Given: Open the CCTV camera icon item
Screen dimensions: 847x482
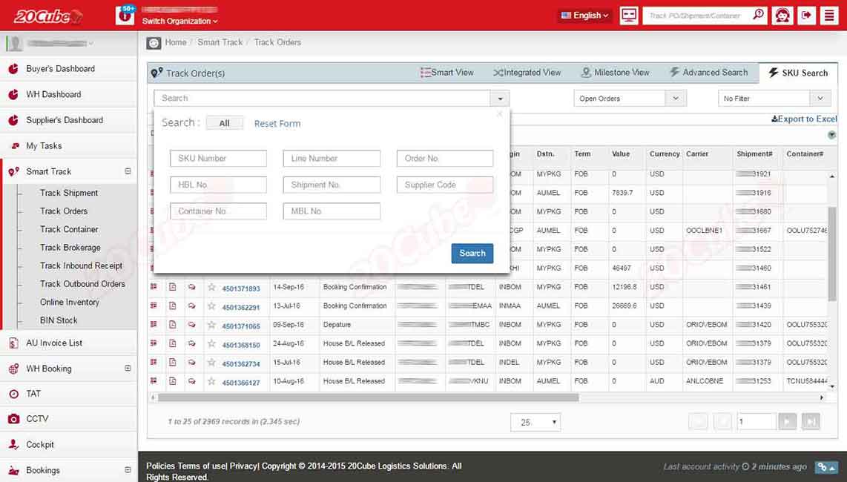Looking at the screenshot, I should pyautogui.click(x=14, y=419).
